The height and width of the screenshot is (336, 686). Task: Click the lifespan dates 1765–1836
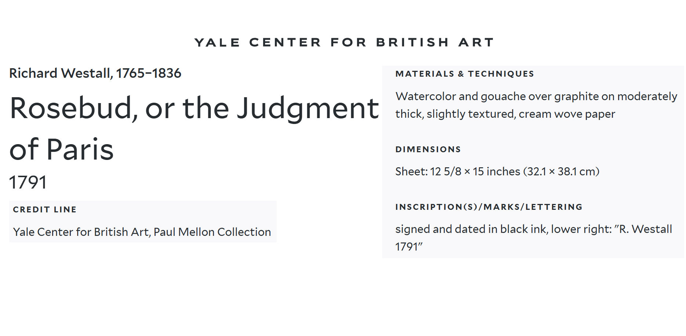click(x=149, y=73)
